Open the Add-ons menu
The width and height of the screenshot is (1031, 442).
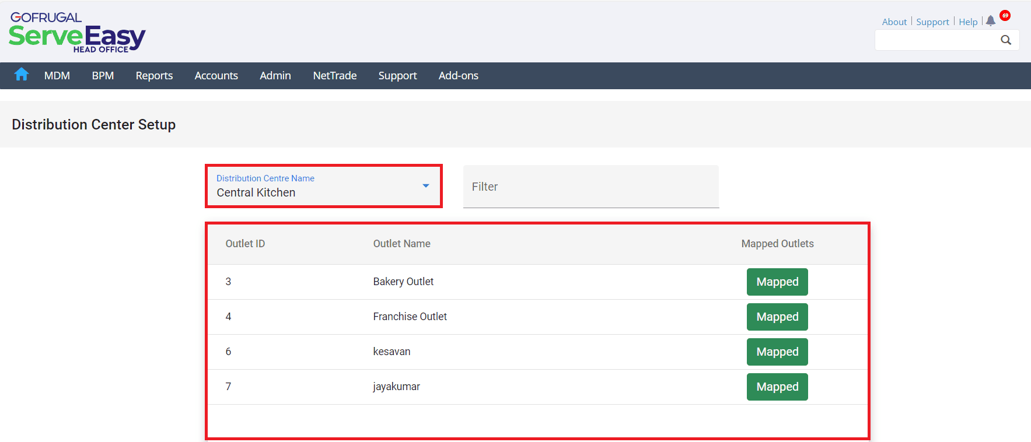(x=458, y=76)
